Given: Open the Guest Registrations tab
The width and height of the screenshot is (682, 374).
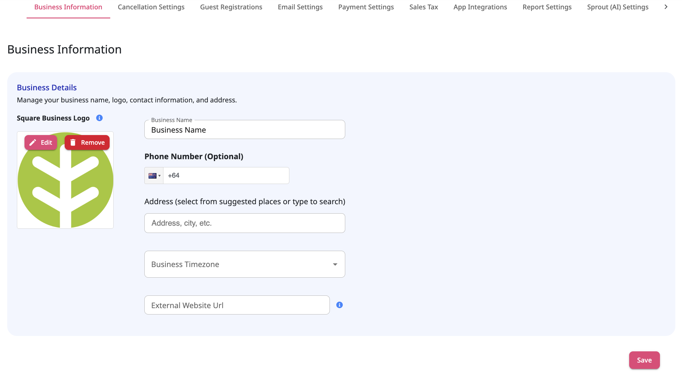Looking at the screenshot, I should tap(231, 7).
